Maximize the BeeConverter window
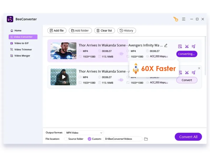Image resolution: width=210 pixels, height=157 pixels. pos(197,19)
